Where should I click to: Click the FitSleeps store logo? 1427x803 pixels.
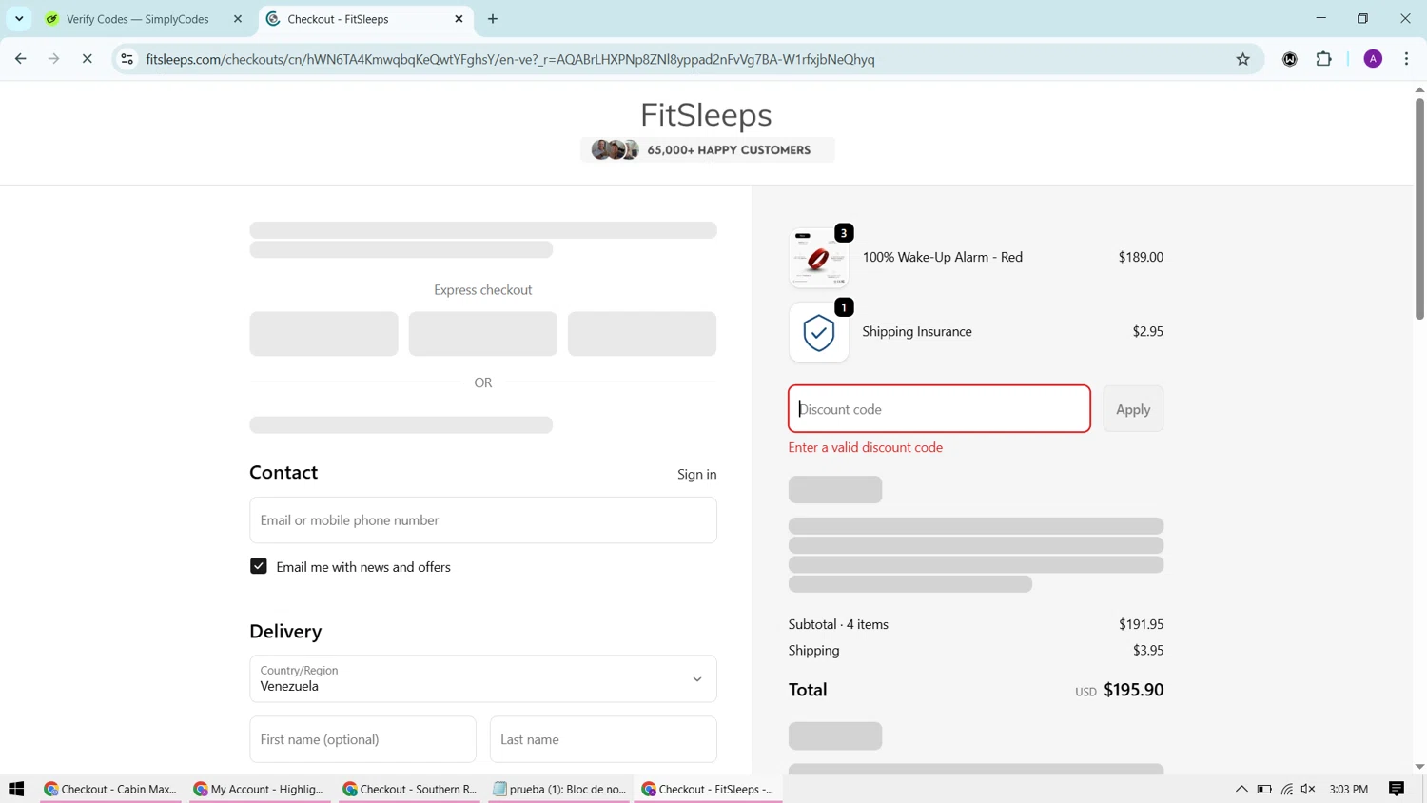point(706,115)
